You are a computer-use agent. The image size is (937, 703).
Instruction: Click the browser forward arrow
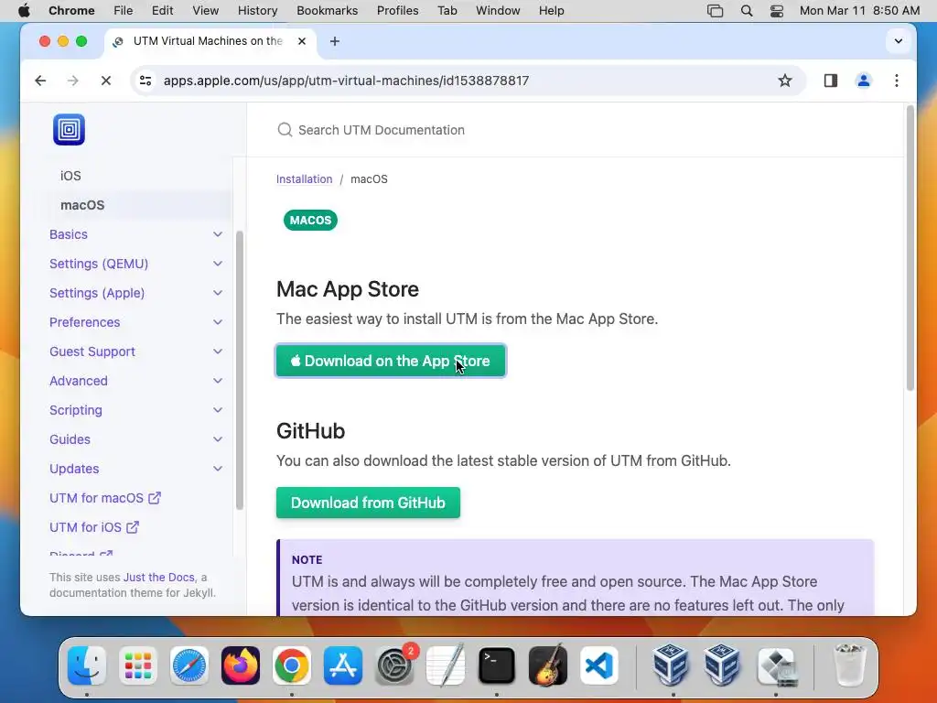pyautogui.click(x=73, y=81)
